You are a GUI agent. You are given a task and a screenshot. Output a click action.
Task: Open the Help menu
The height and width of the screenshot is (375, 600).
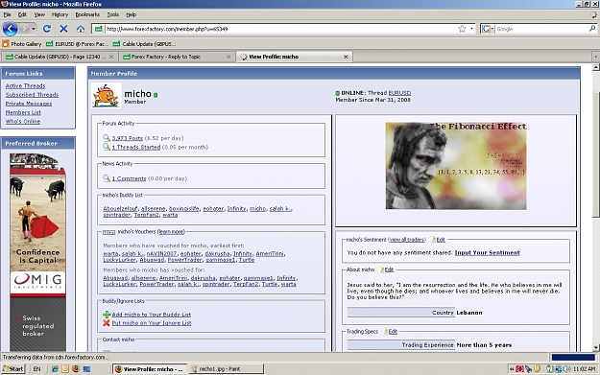[x=132, y=14]
